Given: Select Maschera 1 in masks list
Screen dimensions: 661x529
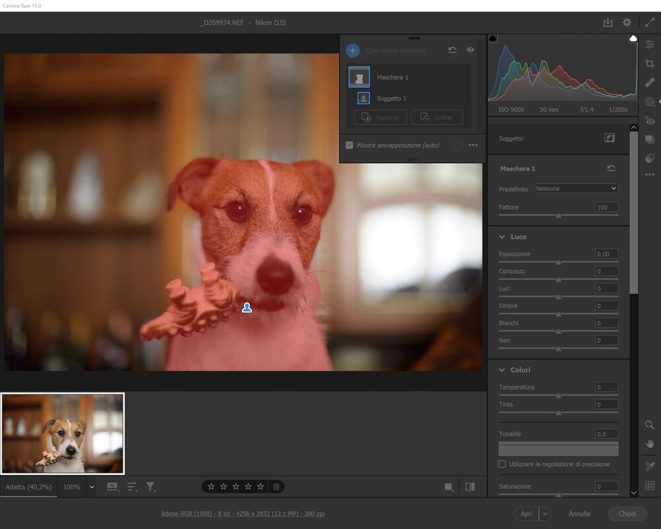Looking at the screenshot, I should pos(409,77).
